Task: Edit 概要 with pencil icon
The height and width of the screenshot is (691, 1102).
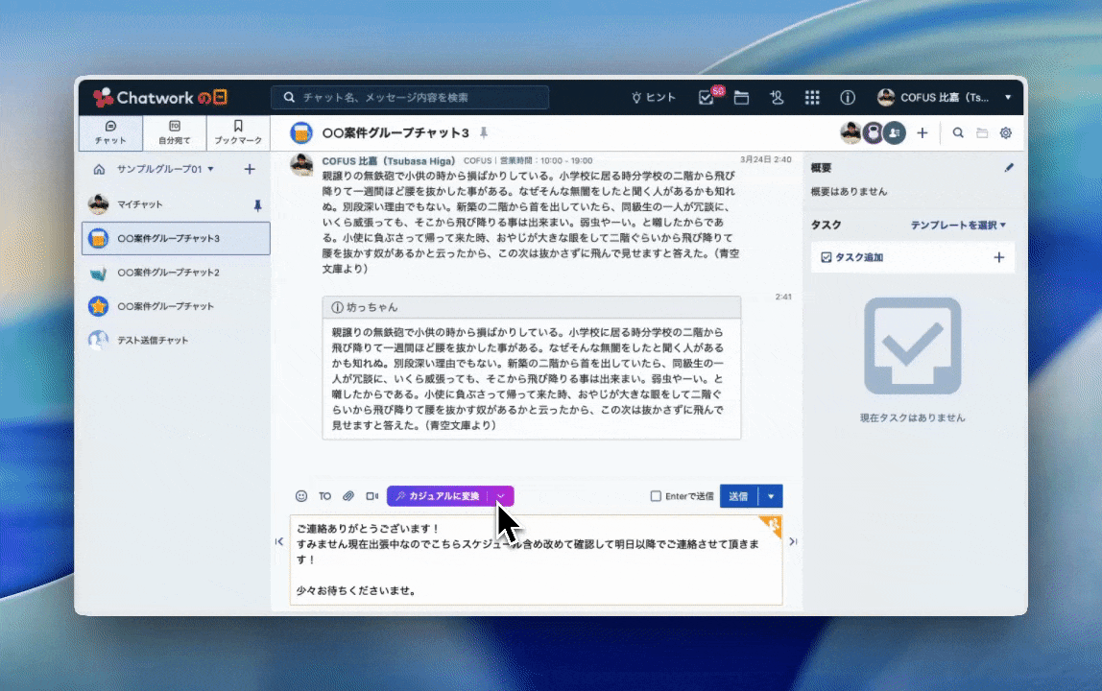Action: [x=1009, y=167]
